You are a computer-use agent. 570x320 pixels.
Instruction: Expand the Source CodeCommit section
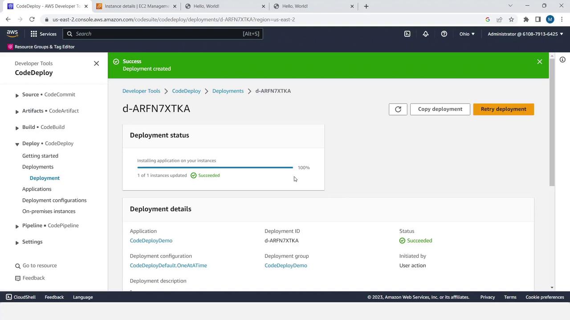[17, 95]
